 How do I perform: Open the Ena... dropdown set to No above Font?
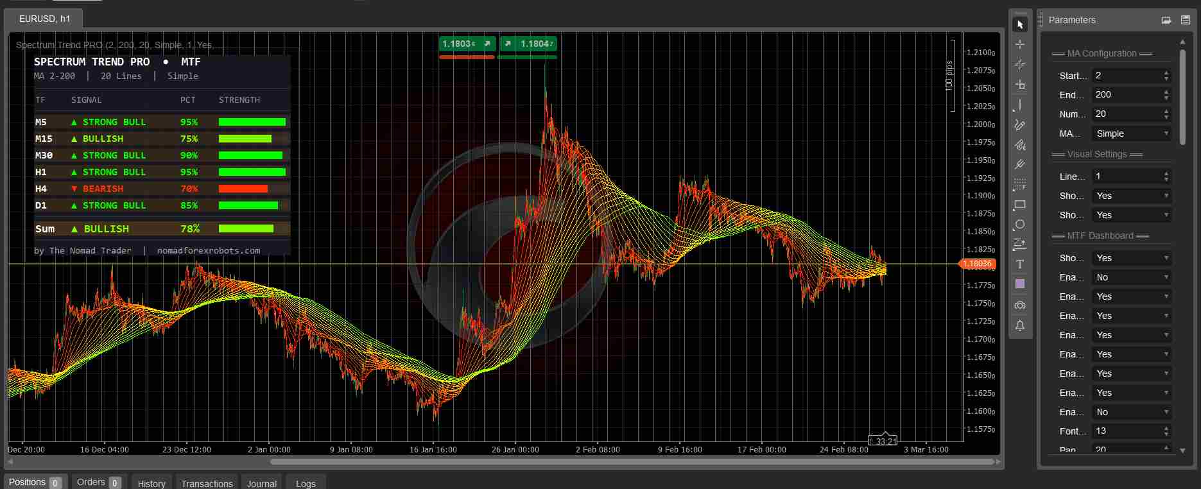click(x=1132, y=412)
